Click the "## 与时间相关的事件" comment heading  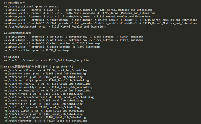pos(17,33)
